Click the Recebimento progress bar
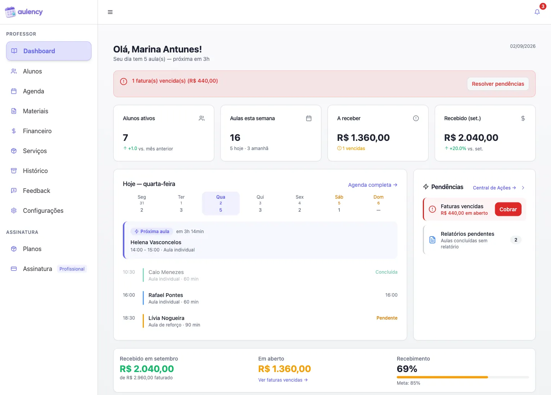This screenshot has height=395, width=551. coord(463,377)
